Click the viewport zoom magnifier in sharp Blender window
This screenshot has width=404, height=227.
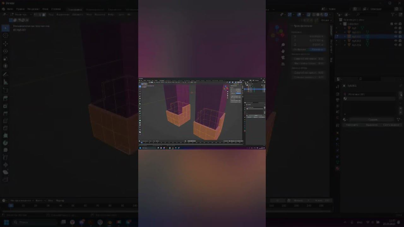click(x=228, y=92)
